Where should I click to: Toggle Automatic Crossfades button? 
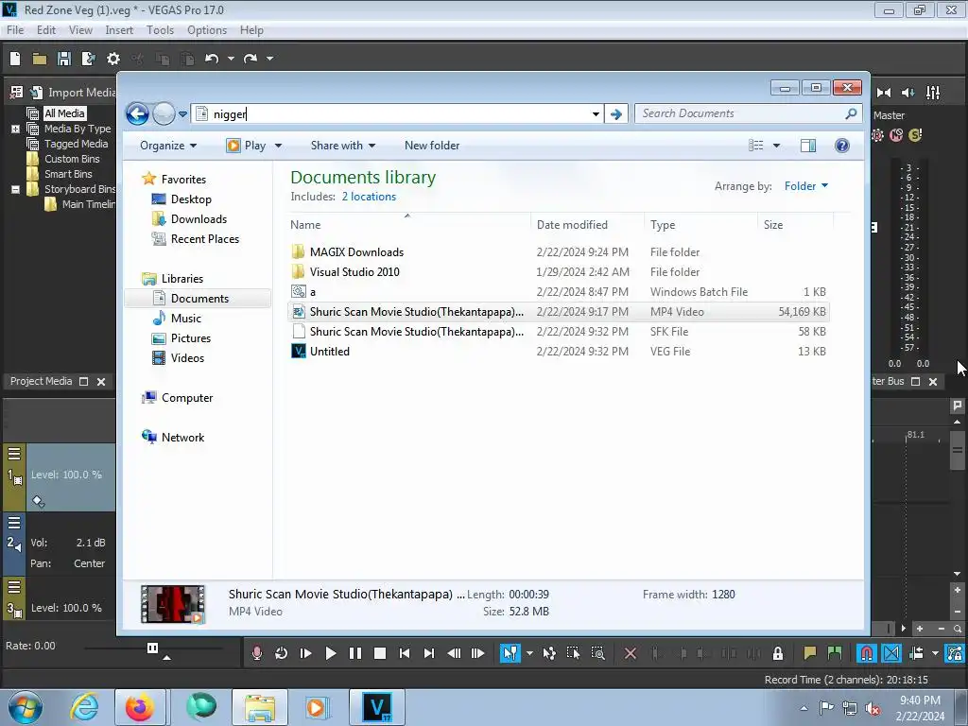point(891,653)
